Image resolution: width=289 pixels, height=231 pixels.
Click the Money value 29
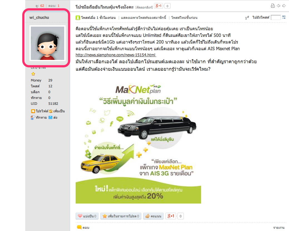pos(50,80)
